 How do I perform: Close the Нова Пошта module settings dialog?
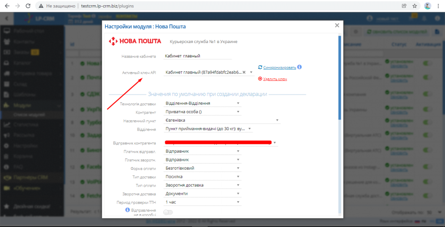(x=337, y=25)
